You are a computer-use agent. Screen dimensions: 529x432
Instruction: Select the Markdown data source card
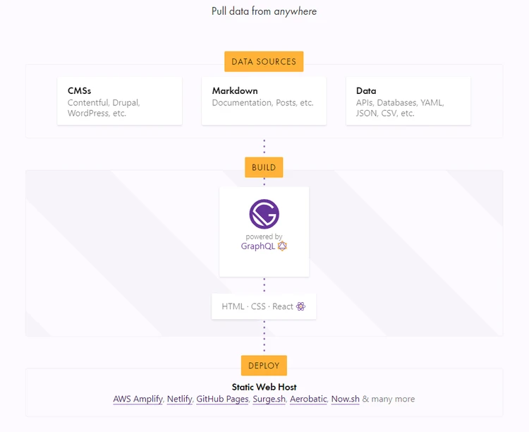point(264,101)
